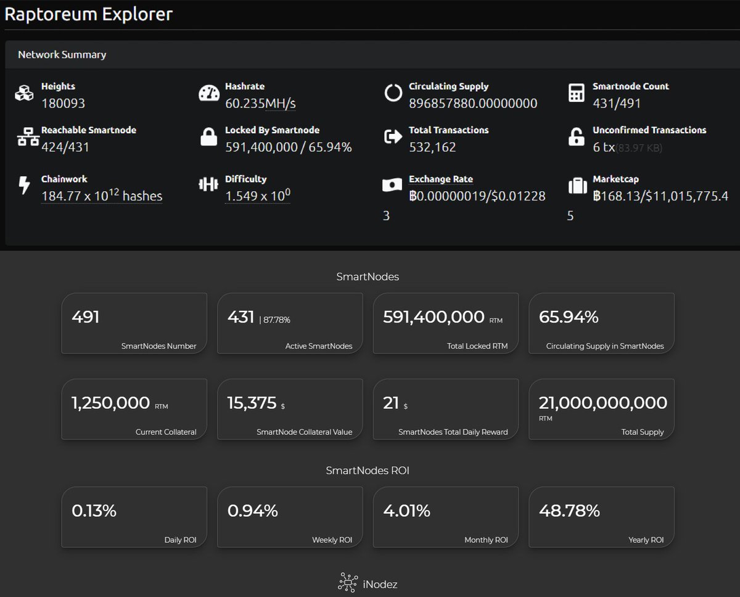Click the Marketcap suitcase icon

coord(577,186)
